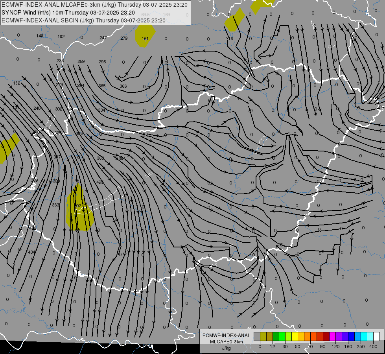
Task: Click the map value '365'
Action: coord(102,86)
